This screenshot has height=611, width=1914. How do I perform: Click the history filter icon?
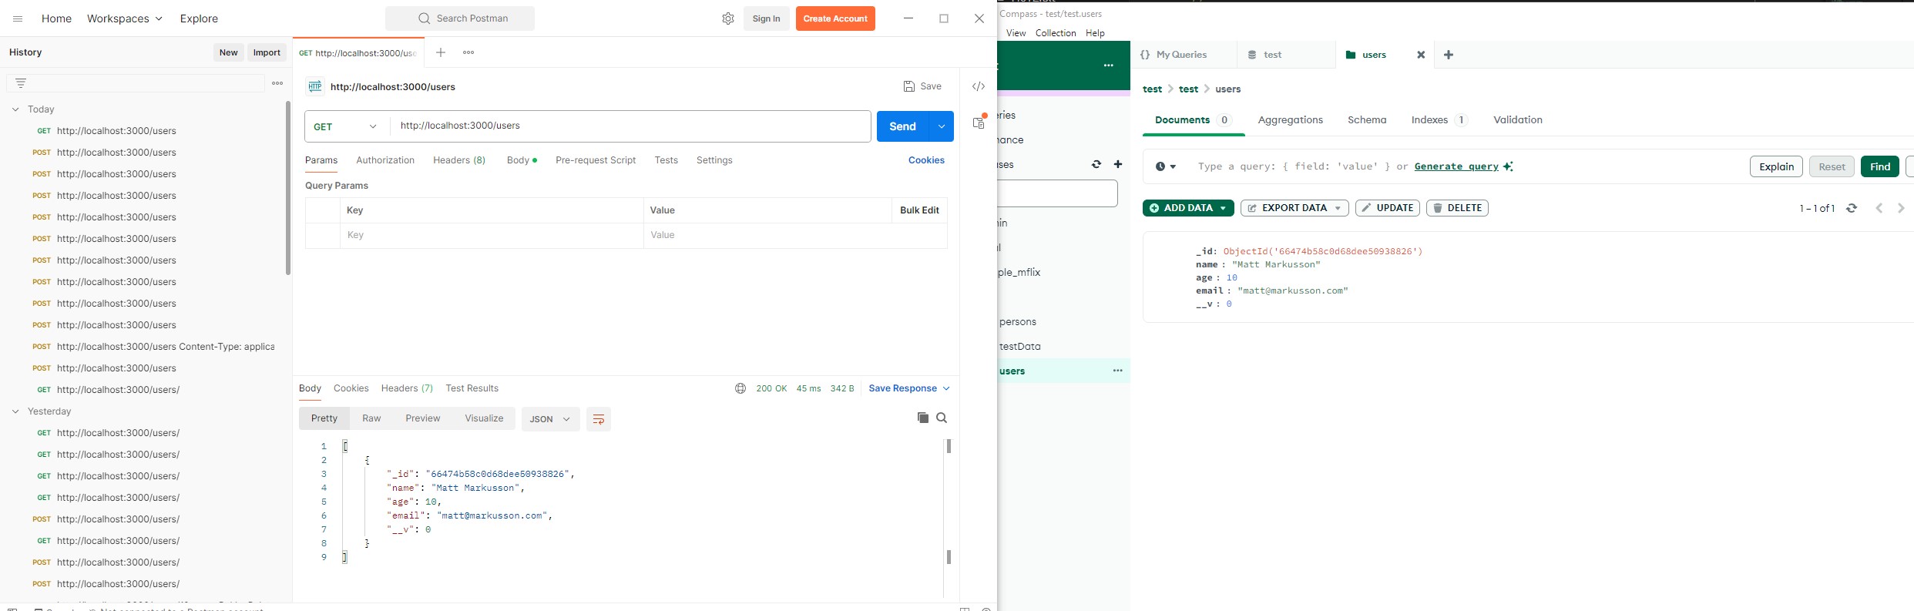point(21,83)
